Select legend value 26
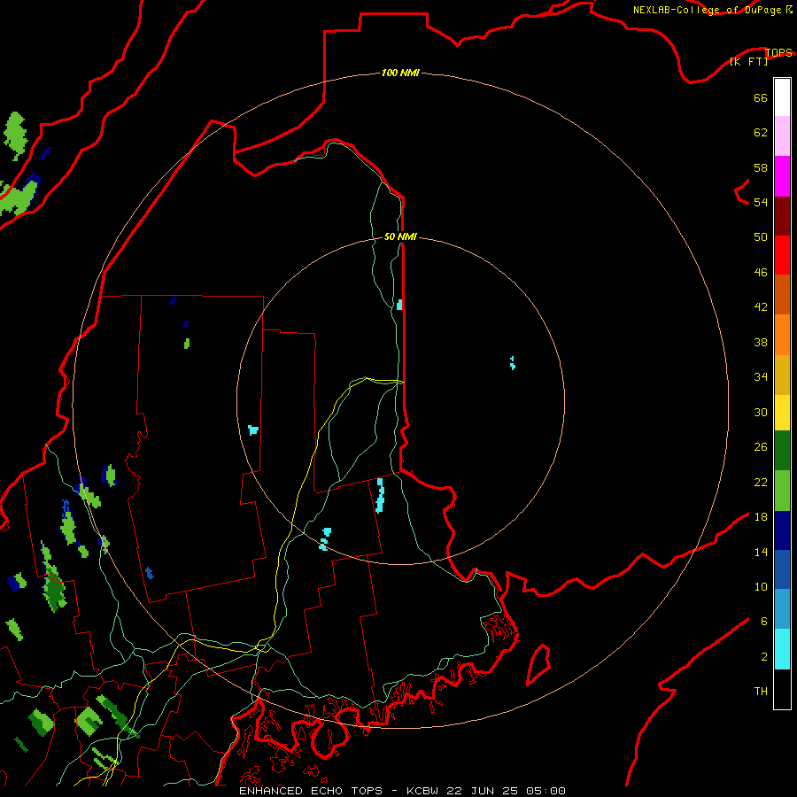 pyautogui.click(x=761, y=447)
